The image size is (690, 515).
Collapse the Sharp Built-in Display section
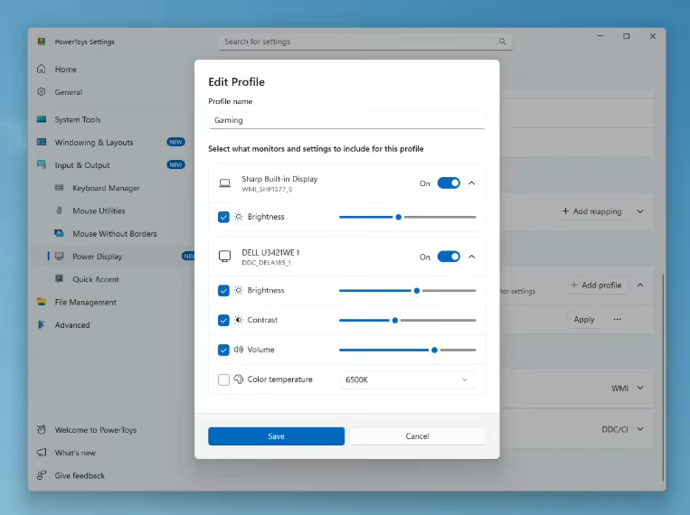[x=471, y=183]
